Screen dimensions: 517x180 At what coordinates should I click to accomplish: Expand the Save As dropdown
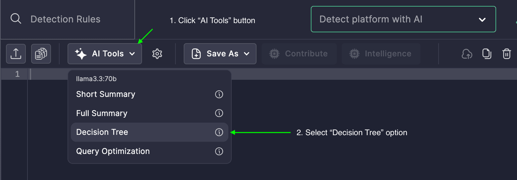tap(220, 54)
